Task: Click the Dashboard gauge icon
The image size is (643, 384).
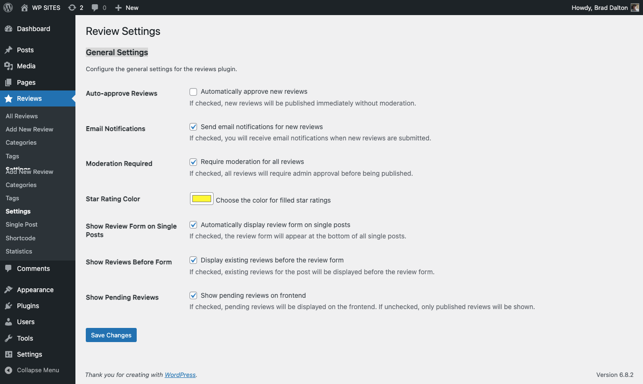Action: pos(8,29)
